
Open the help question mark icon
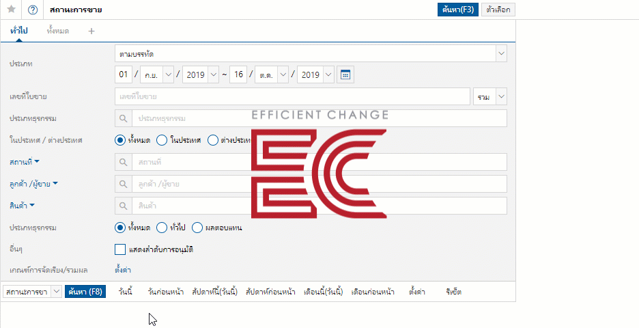pos(33,10)
